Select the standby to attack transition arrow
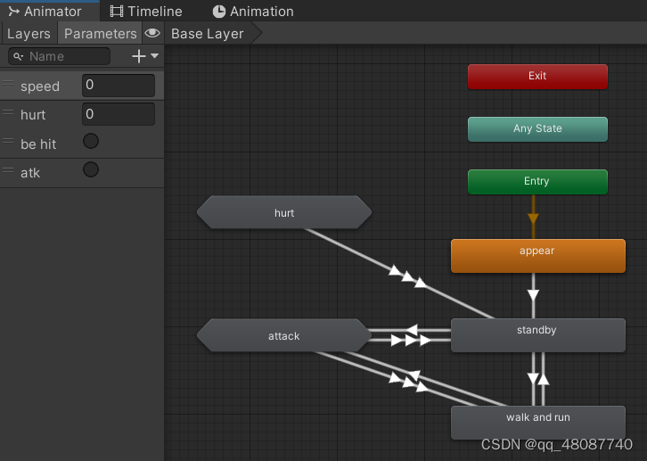 click(412, 330)
